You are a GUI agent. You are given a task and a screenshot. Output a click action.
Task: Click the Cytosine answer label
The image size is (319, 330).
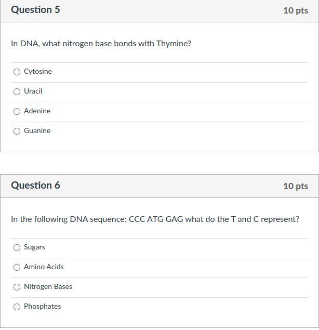38,71
